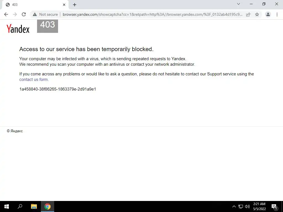Open File Explorer from the taskbar
The width and height of the screenshot is (283, 212).
tap(34, 206)
